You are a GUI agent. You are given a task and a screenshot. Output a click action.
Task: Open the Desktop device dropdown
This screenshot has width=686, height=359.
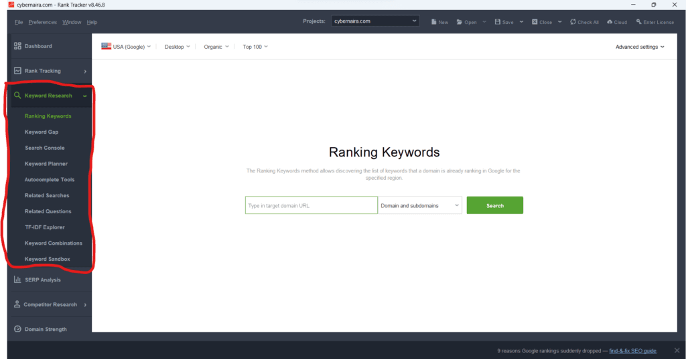coord(177,47)
